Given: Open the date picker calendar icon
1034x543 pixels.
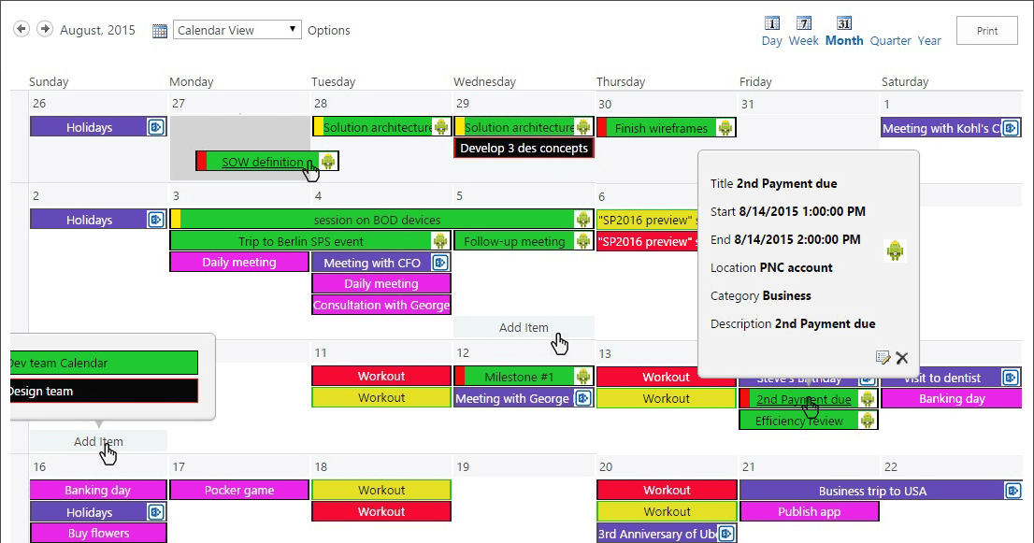Looking at the screenshot, I should [x=159, y=30].
